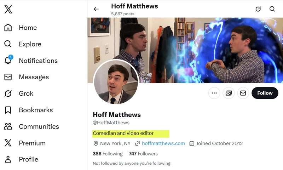Click the search magnifier icon in header
This screenshot has width=283, height=170.
click(272, 9)
